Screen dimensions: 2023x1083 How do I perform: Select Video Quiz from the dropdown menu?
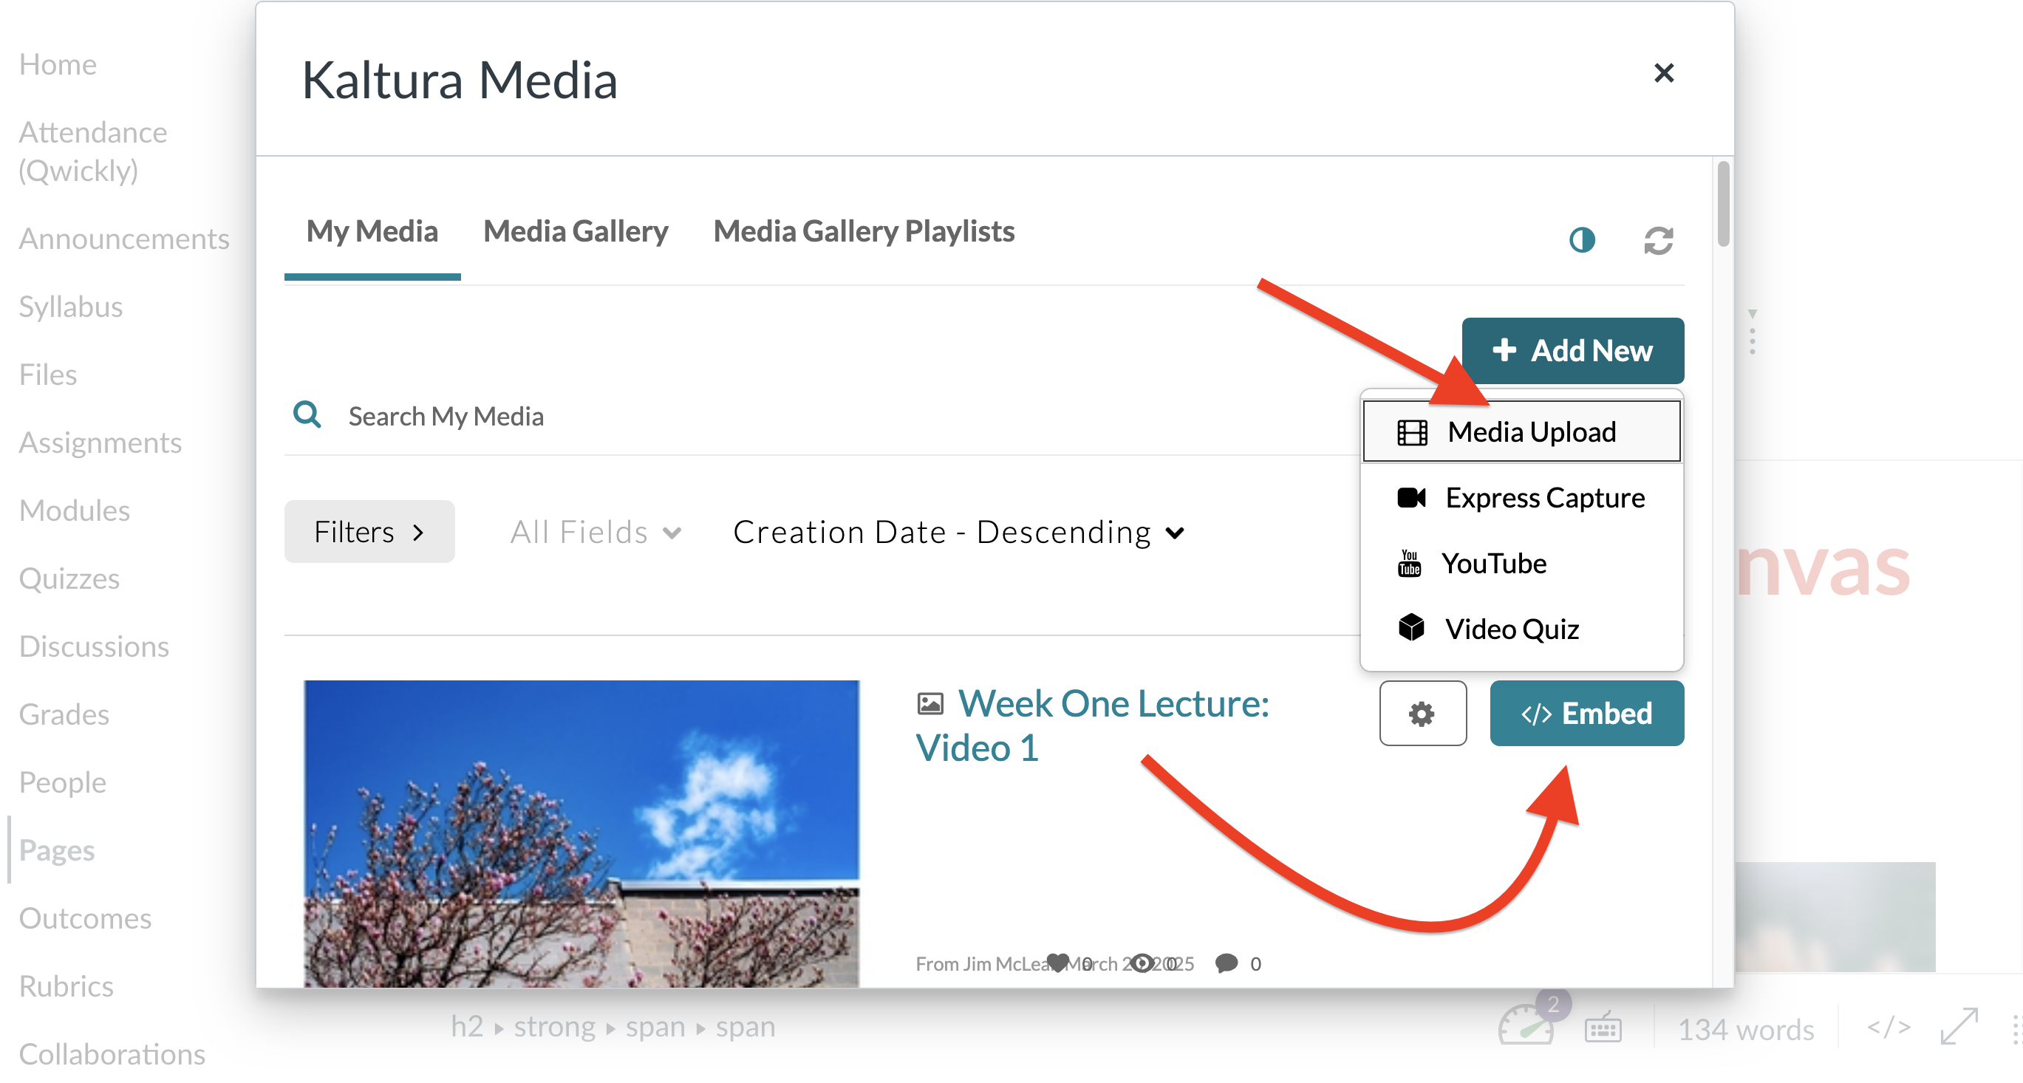1521,629
